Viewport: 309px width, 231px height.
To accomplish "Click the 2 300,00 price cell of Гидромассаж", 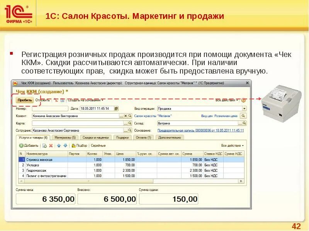I will (125, 170).
